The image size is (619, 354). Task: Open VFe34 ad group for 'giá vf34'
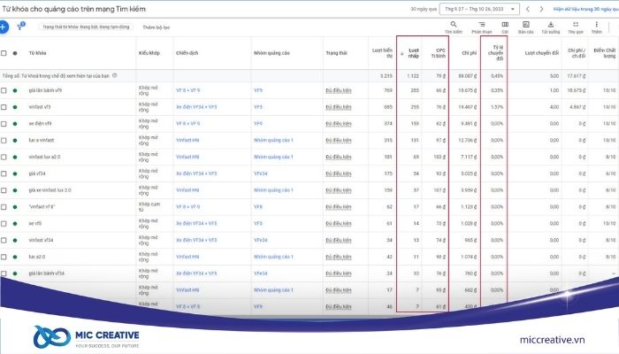(261, 173)
